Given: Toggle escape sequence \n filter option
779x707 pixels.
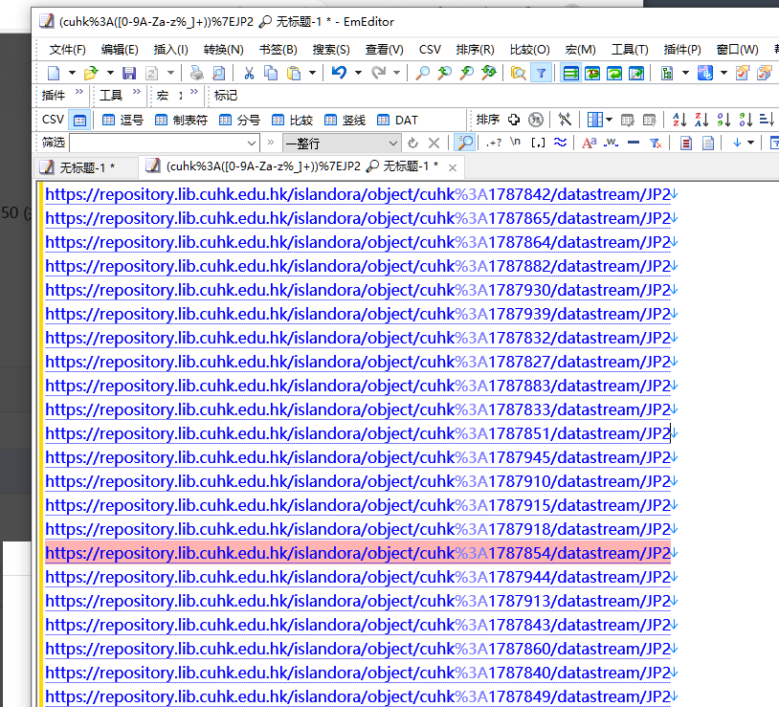Looking at the screenshot, I should [515, 143].
